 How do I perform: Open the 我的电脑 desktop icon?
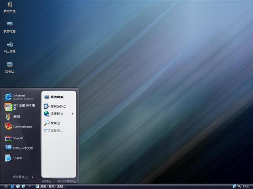pos(9,27)
